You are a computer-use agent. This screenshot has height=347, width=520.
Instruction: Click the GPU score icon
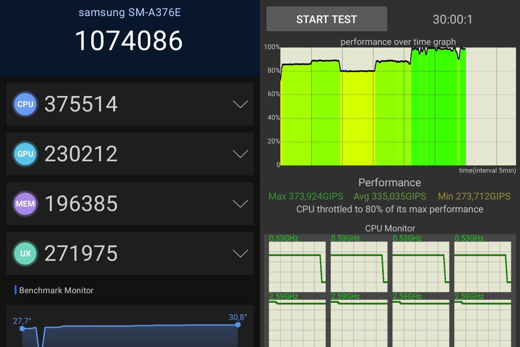click(25, 154)
